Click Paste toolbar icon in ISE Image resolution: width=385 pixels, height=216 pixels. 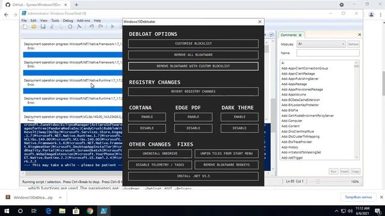point(70,26)
